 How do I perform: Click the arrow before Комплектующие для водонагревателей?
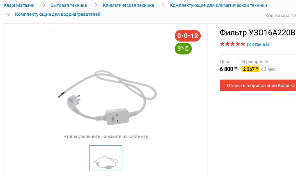tap(7, 14)
